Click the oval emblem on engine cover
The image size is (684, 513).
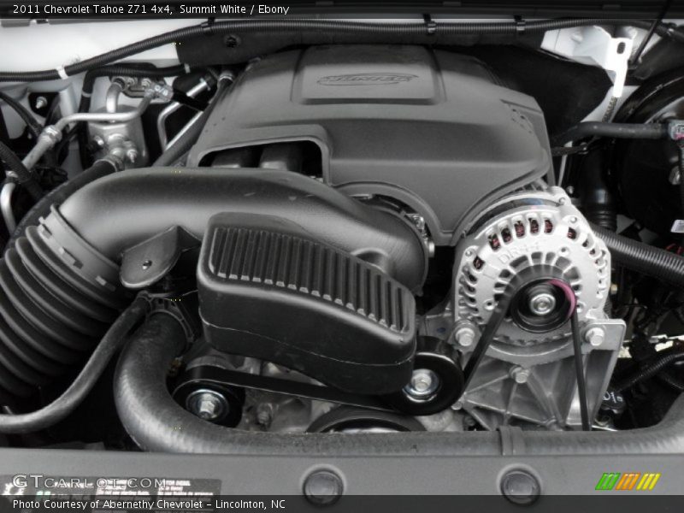pyautogui.click(x=367, y=80)
